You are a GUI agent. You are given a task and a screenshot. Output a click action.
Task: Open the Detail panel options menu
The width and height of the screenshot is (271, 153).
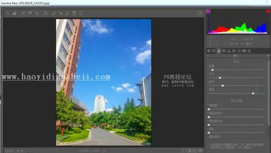point(268,56)
